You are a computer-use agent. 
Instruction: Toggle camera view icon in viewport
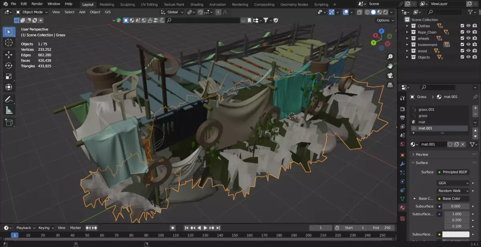(390, 76)
